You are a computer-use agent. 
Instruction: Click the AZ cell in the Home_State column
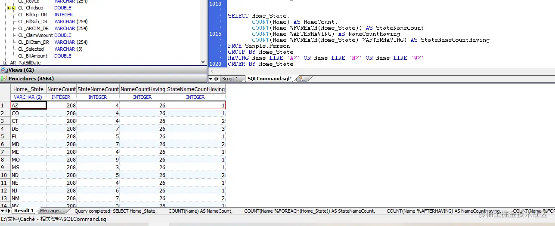(x=28, y=105)
